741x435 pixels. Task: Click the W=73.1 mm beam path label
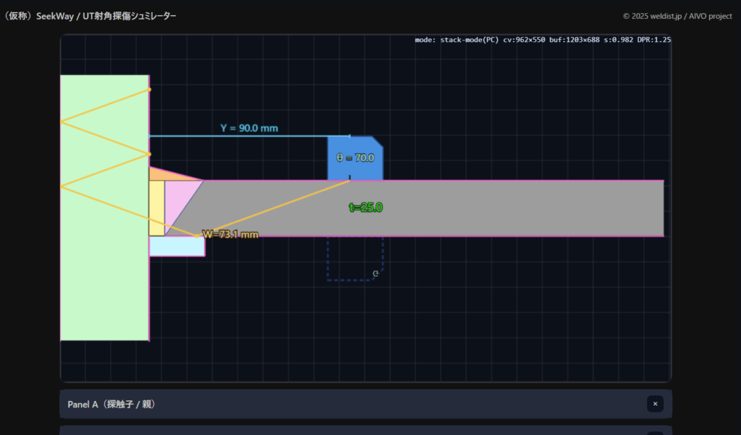click(230, 234)
